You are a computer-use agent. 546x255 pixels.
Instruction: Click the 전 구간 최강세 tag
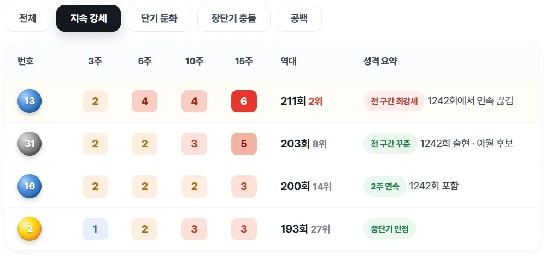(394, 101)
